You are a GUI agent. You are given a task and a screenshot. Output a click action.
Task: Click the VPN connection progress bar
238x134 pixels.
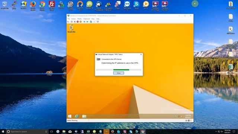point(119,70)
